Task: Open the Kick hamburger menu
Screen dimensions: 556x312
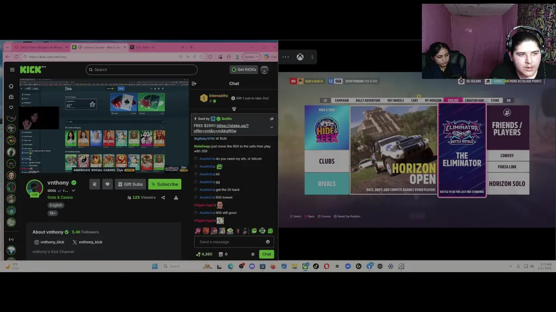Action: [12, 69]
